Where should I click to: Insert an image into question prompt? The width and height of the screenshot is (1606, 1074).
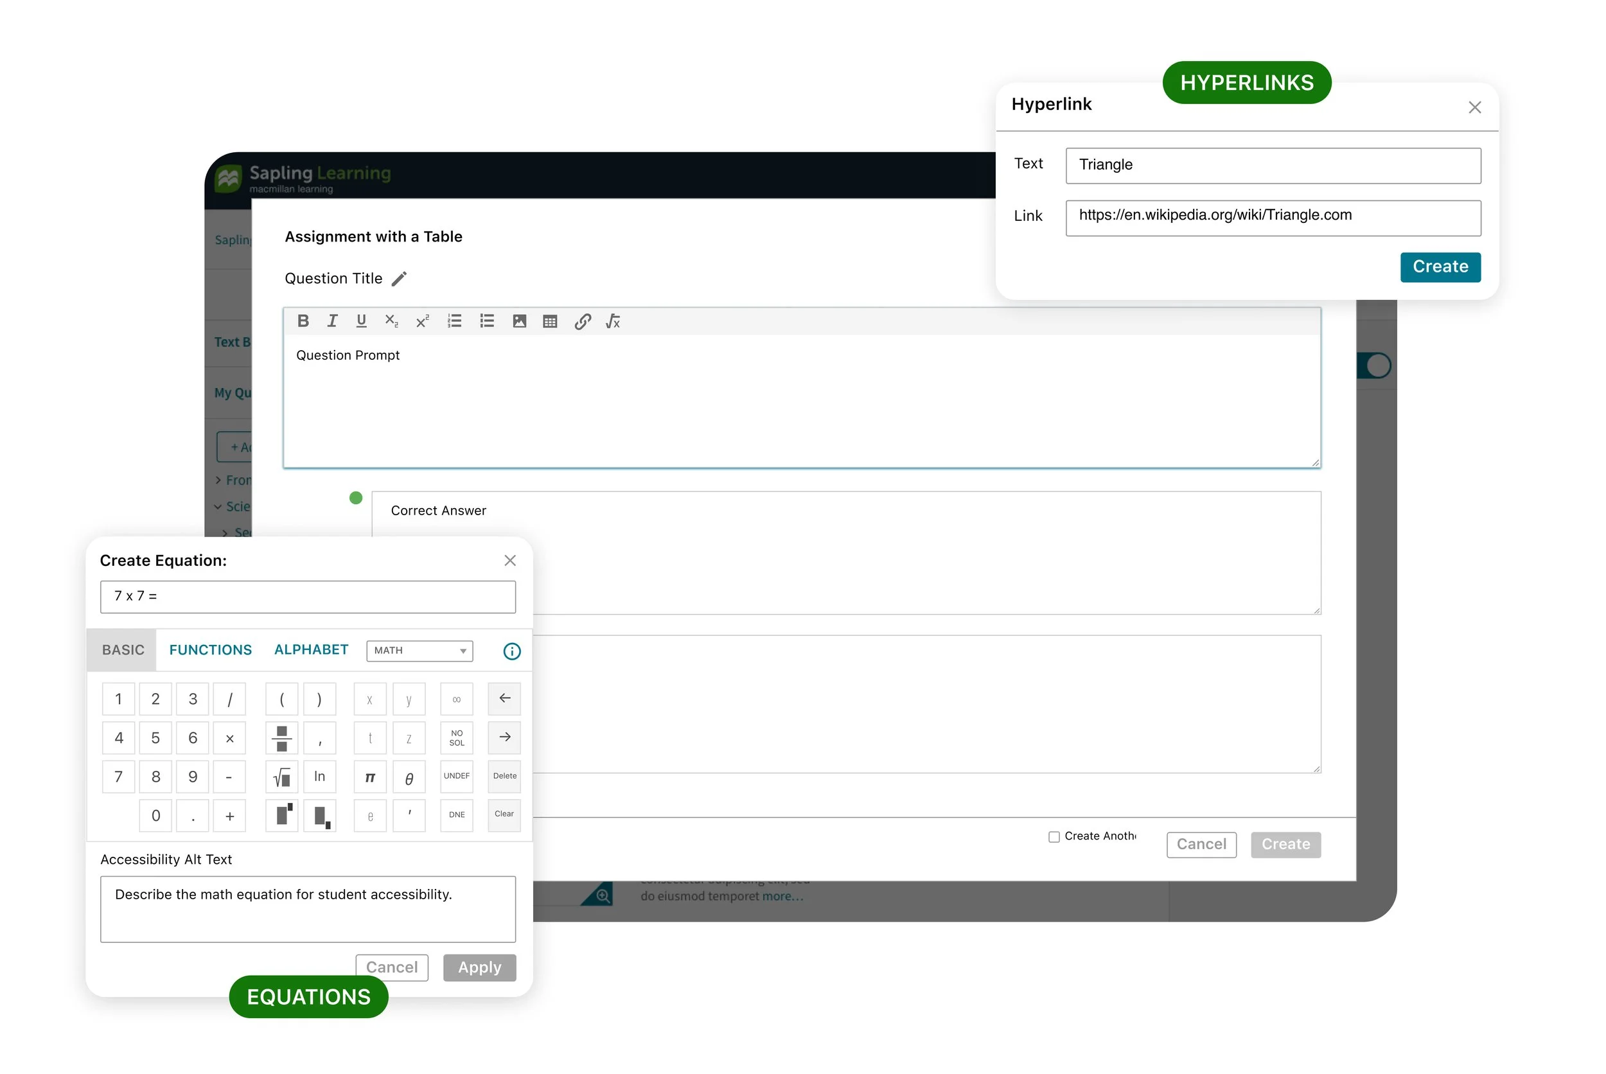coord(520,321)
